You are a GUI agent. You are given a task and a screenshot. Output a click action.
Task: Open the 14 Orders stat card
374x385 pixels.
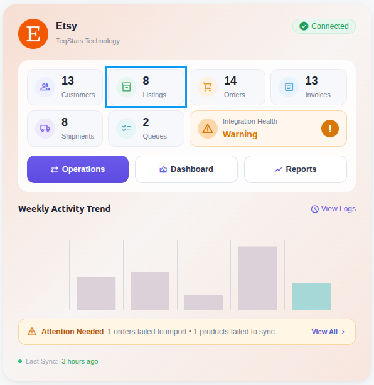227,87
